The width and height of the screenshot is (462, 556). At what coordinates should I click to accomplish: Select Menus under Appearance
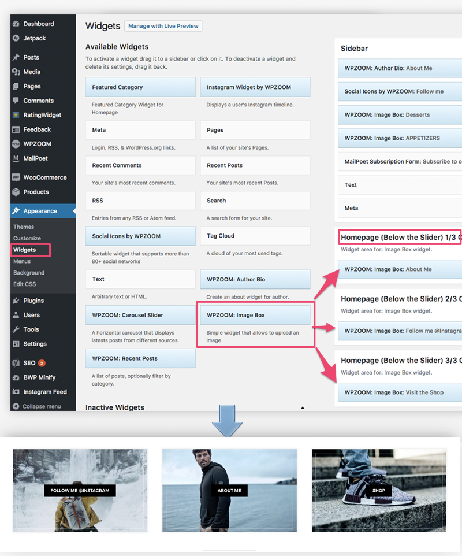pos(22,261)
